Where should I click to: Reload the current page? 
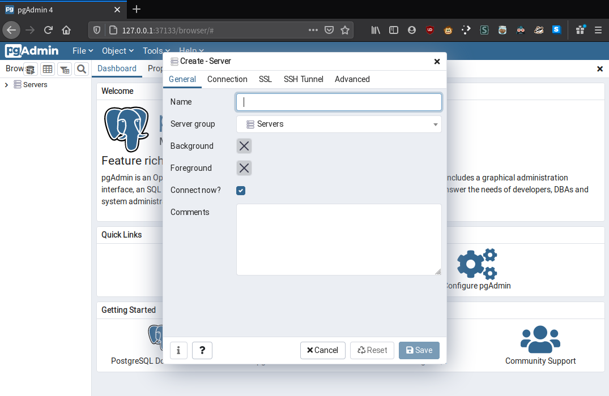pos(48,30)
